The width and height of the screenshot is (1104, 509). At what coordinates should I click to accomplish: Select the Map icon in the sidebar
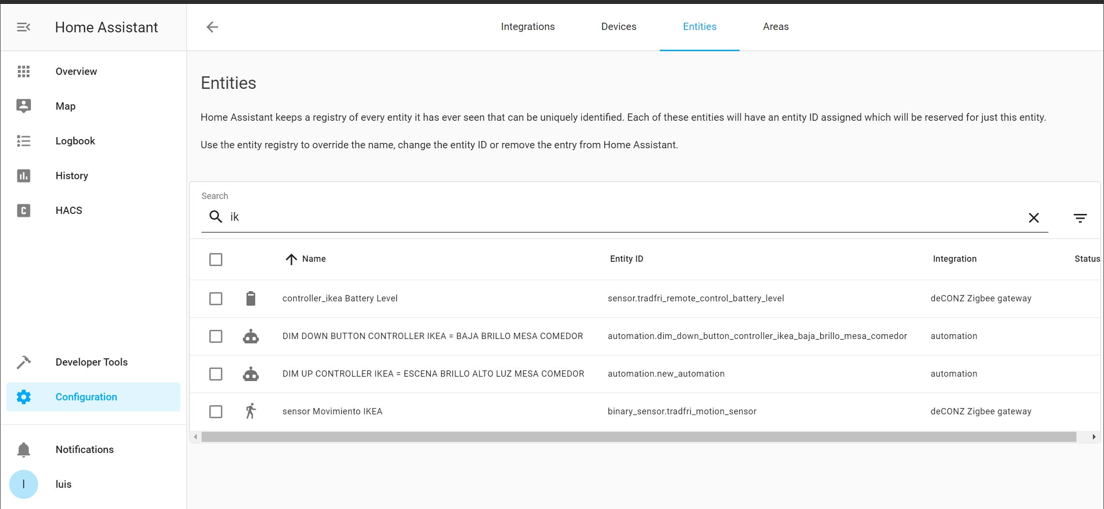pyautogui.click(x=23, y=106)
